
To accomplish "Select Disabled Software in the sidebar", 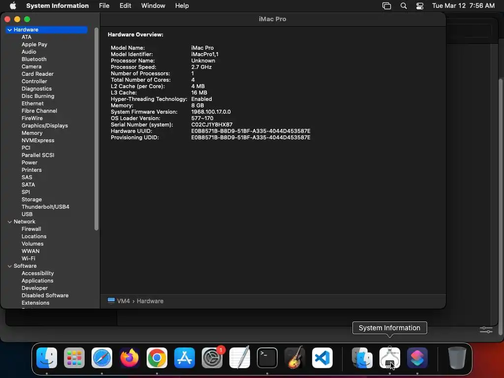I will click(x=45, y=296).
